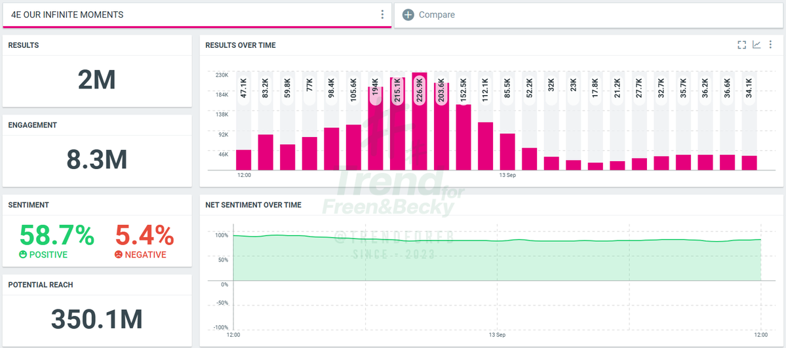
Task: Click the green net sentiment area
Action: (497, 261)
